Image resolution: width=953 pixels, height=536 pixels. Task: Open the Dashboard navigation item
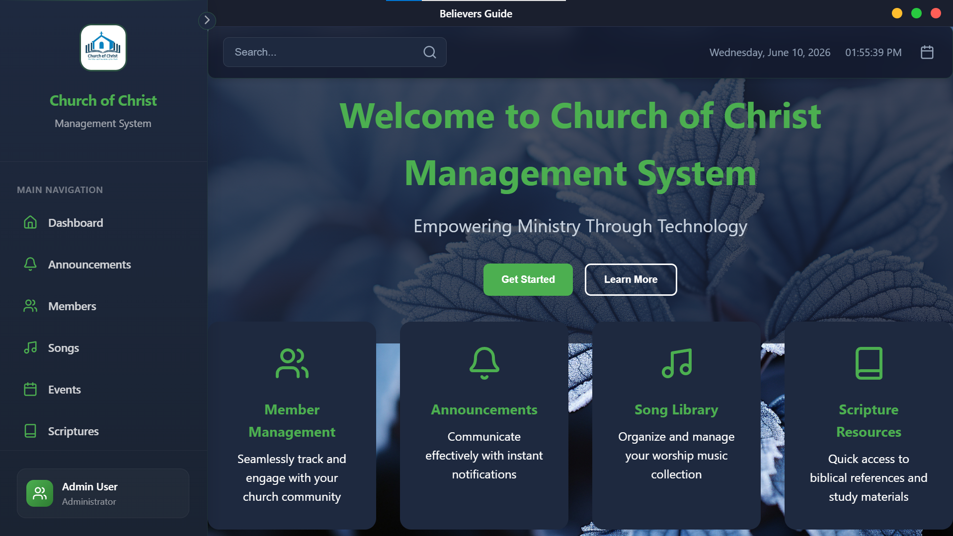point(103,223)
